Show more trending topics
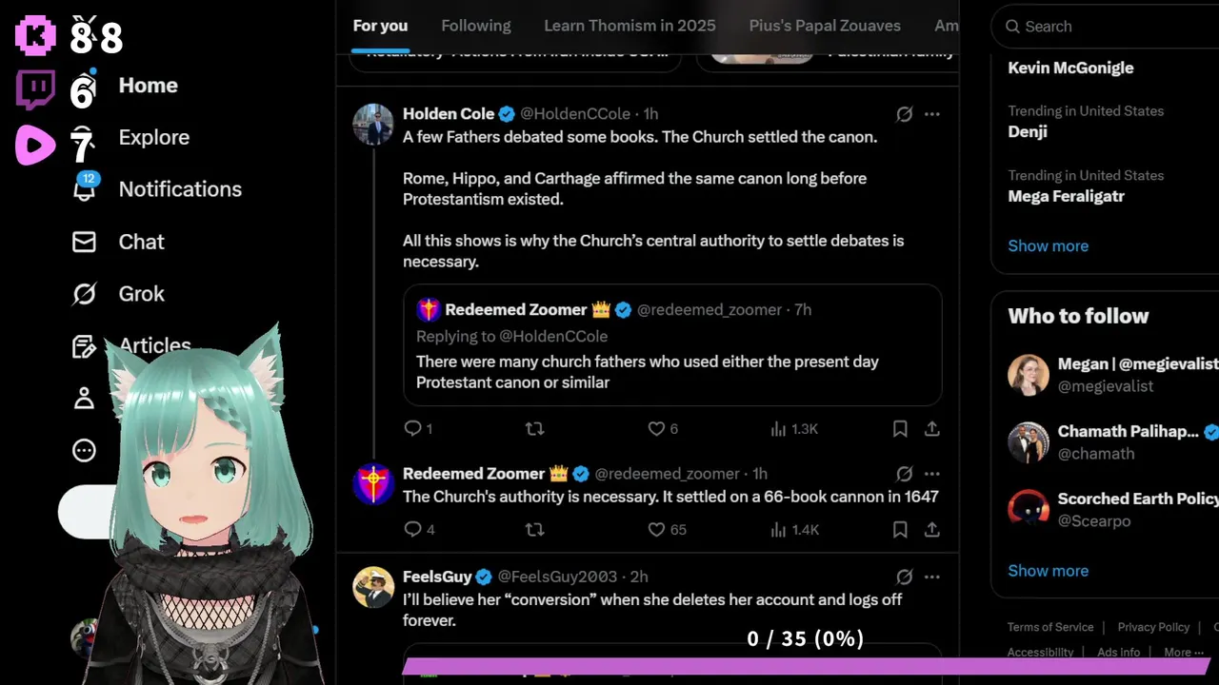 (x=1048, y=245)
